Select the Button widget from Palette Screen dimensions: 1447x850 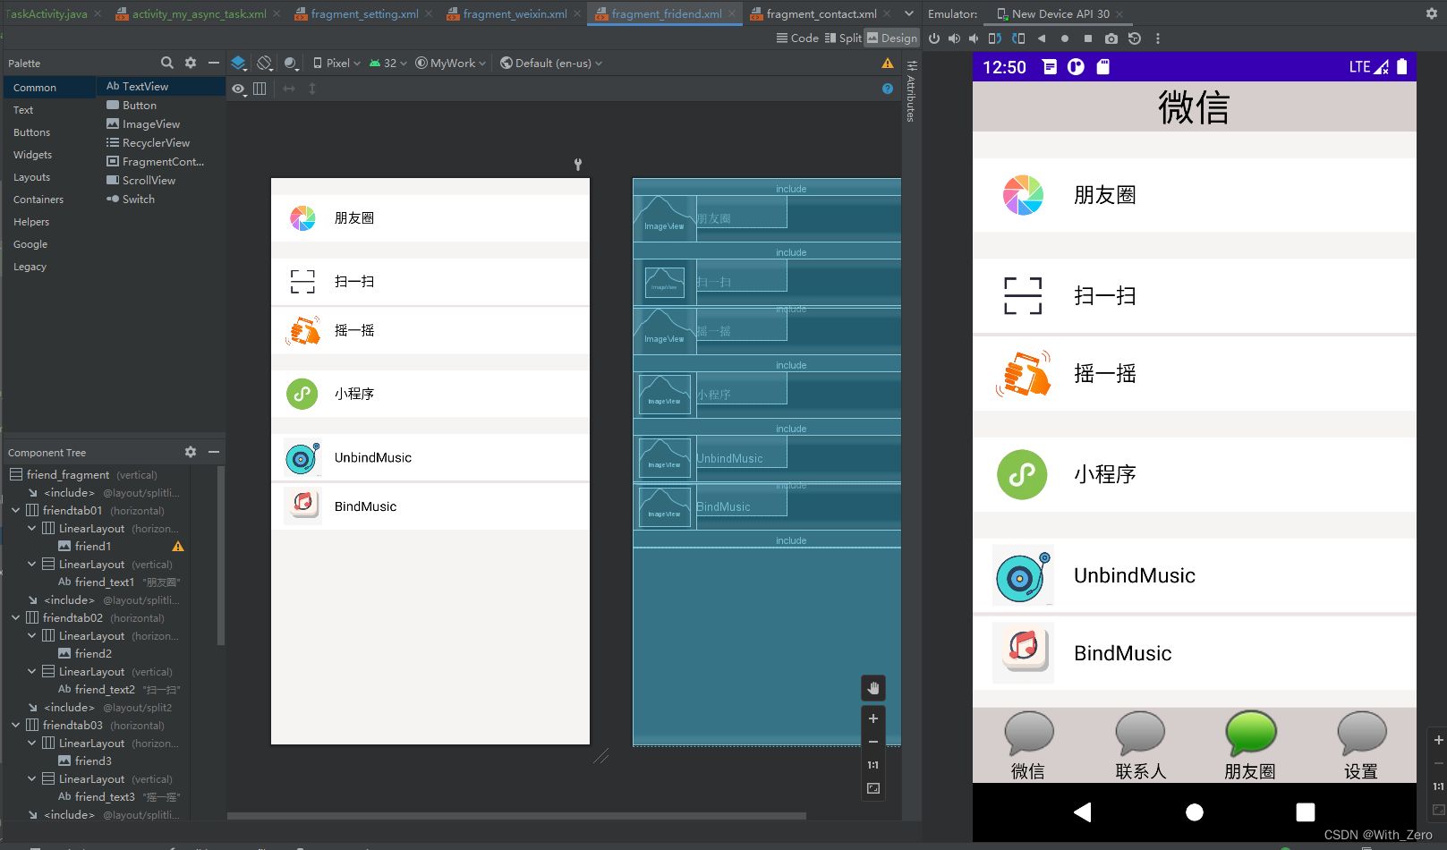tap(139, 105)
